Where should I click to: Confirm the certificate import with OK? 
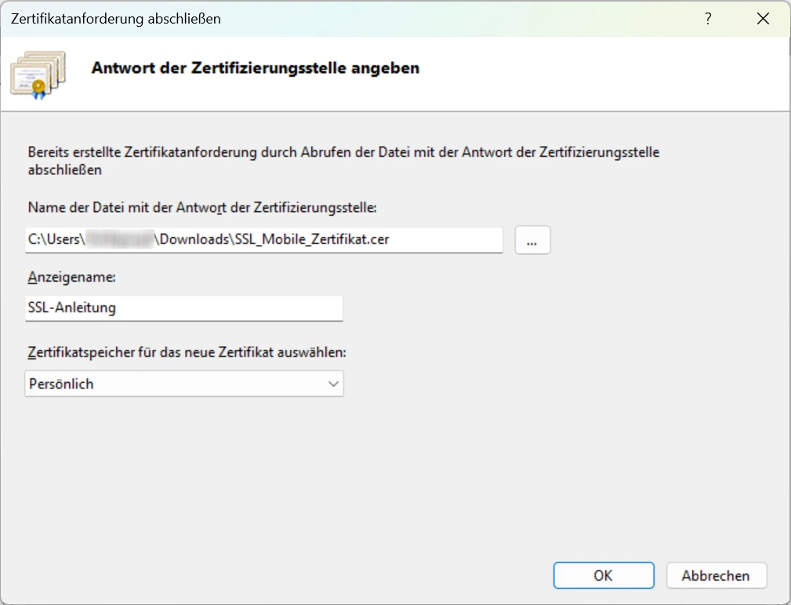(604, 575)
